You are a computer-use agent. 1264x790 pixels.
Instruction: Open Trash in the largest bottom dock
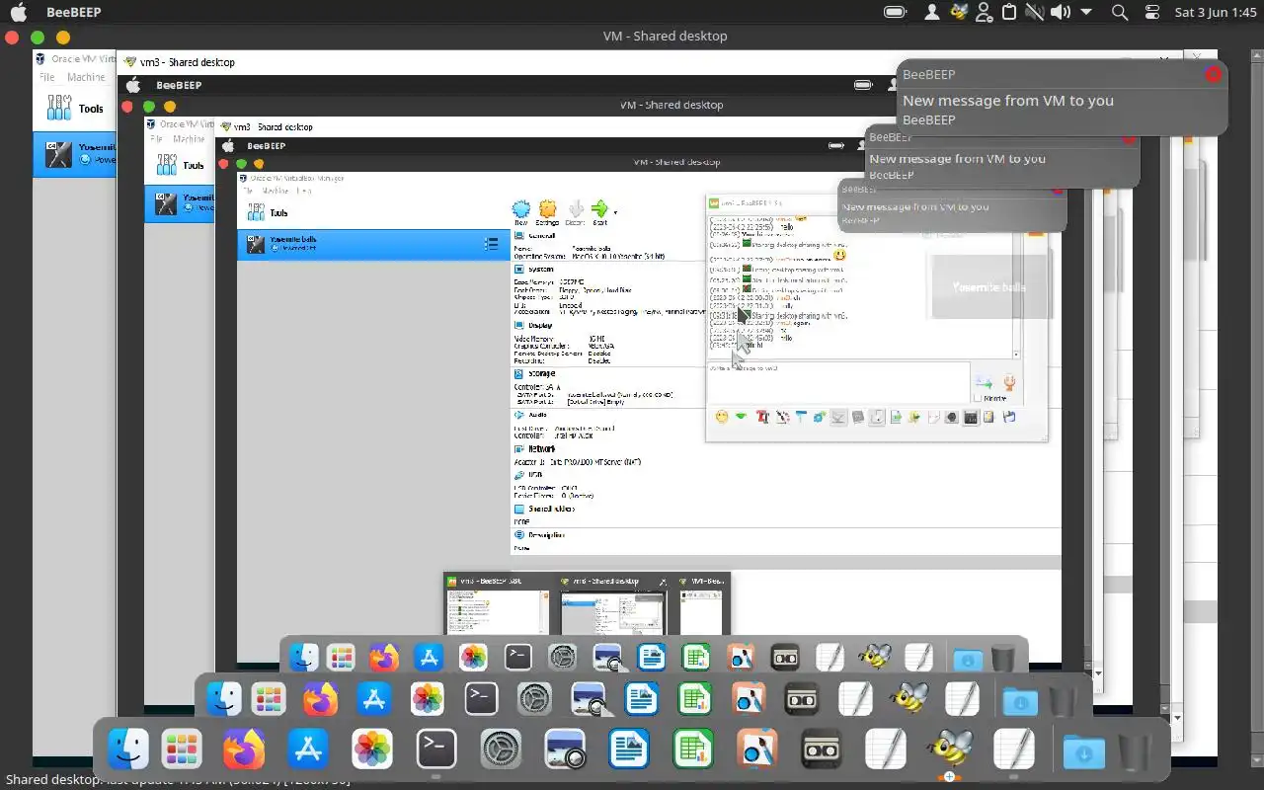1136,752
